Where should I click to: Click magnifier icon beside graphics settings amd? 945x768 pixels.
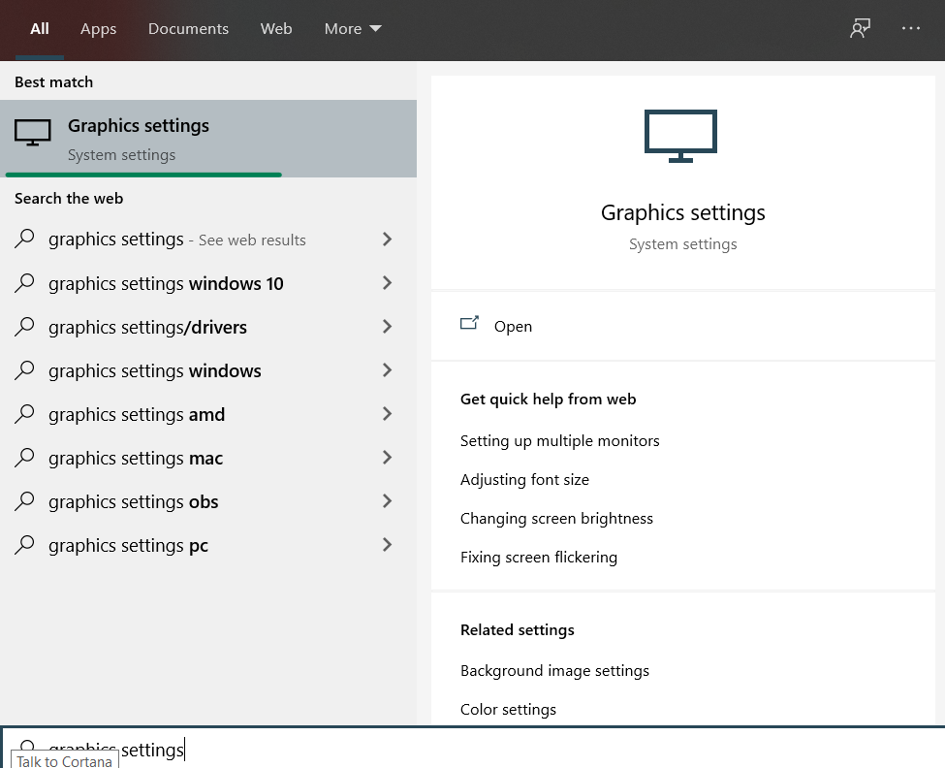click(24, 413)
